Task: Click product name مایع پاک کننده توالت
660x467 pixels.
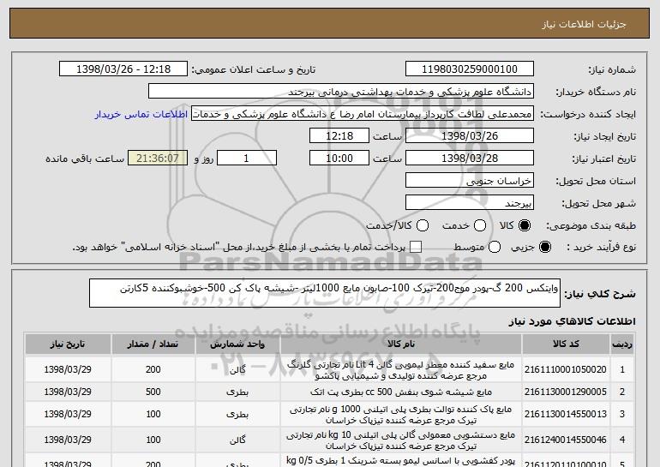Action: click(x=401, y=415)
